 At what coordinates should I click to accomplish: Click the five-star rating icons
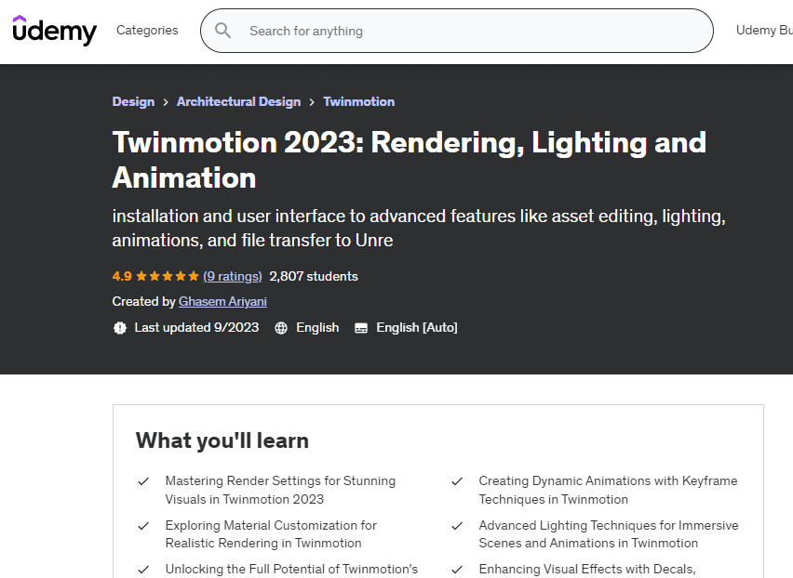[168, 276]
